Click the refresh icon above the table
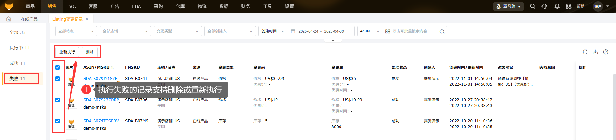This screenshot has height=140, width=616. click(x=585, y=52)
